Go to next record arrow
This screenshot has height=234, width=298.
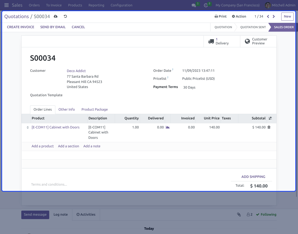[x=274, y=16]
